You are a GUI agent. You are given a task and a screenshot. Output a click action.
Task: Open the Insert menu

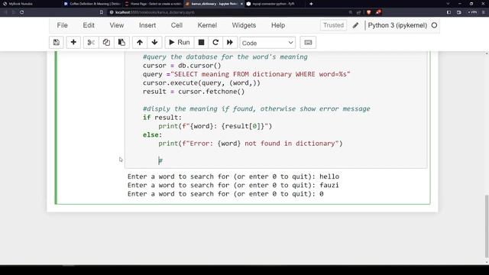pos(147,25)
